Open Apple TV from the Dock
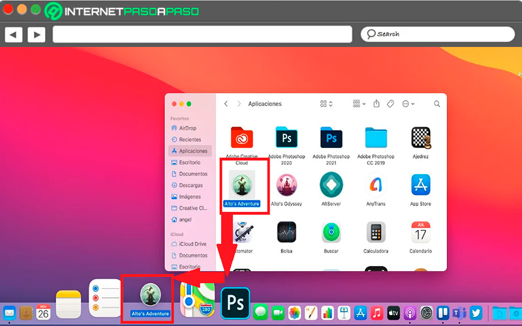Screen dimensions: 522x326 coord(393,313)
